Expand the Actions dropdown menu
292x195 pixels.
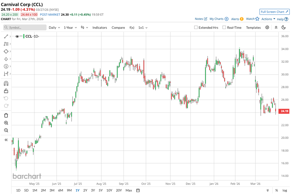pos(268,19)
